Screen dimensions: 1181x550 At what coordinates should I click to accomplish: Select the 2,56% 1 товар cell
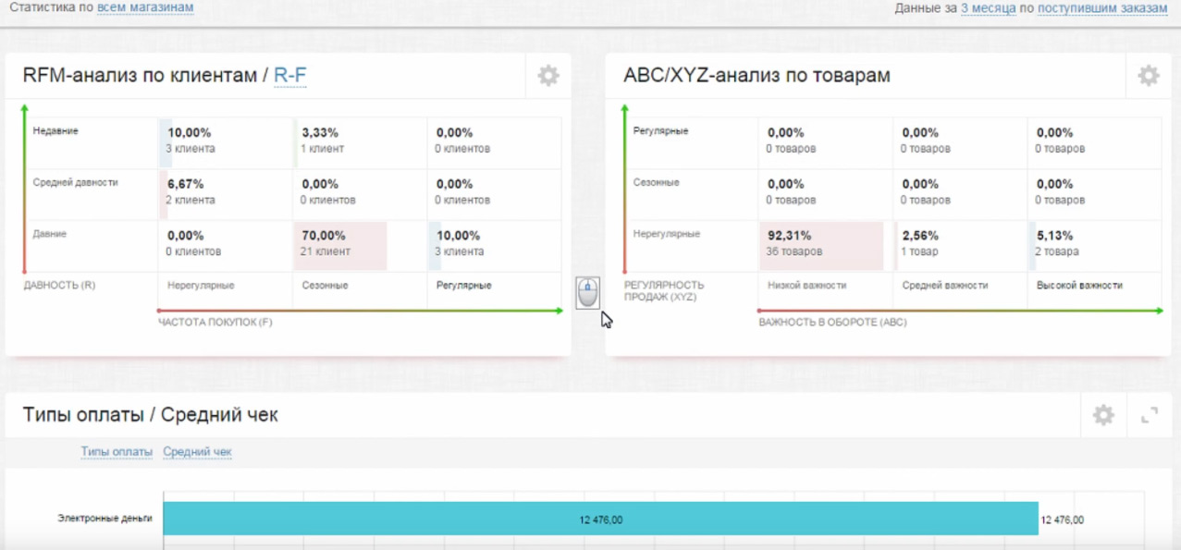(x=959, y=245)
